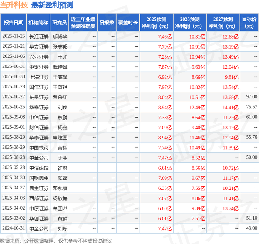Select analyst 王蔚祺
The image size is (259, 244).
(x=60, y=87)
